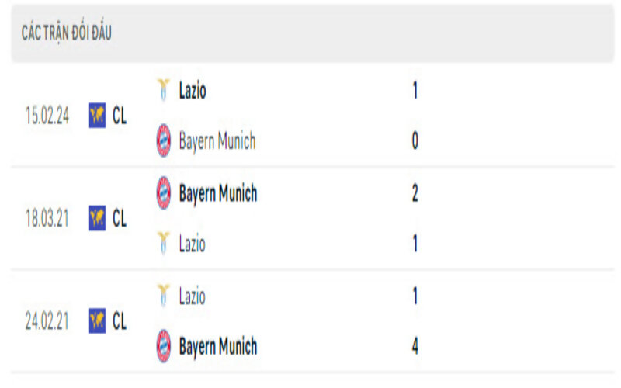This screenshot has width=621, height=388.
Task: Open the Lazio name in the 18.03.21 match
Action: [193, 244]
